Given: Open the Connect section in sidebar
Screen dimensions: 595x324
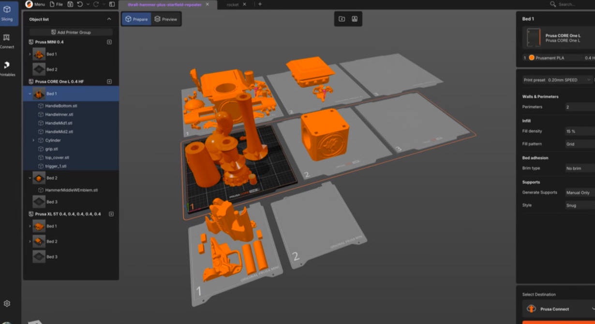Looking at the screenshot, I should point(7,41).
